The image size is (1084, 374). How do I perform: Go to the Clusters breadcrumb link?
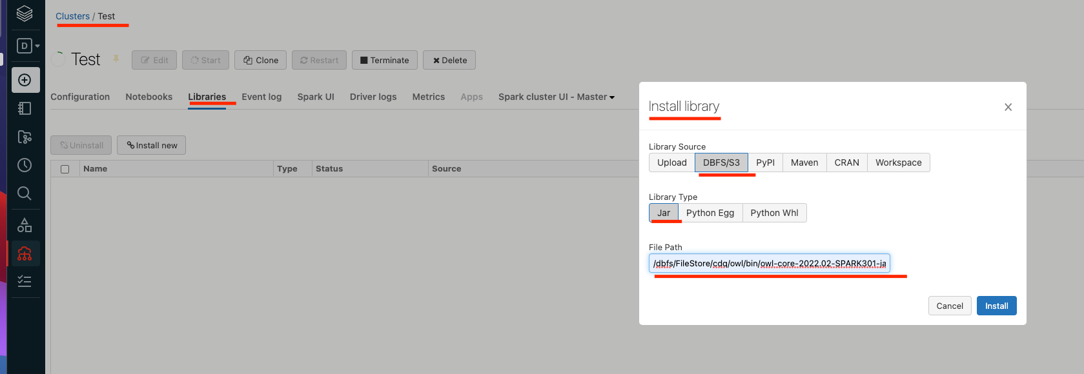coord(72,16)
